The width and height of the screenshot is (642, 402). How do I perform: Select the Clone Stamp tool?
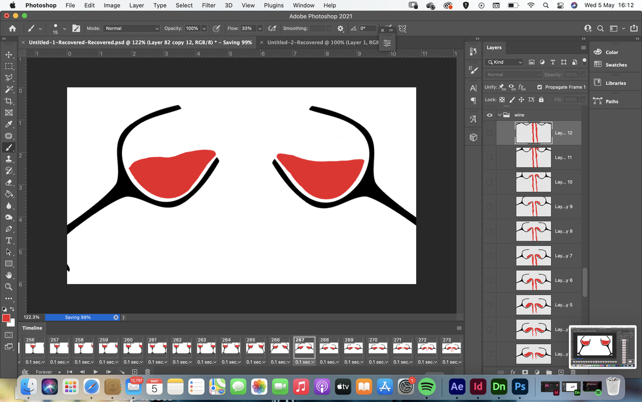pyautogui.click(x=9, y=159)
